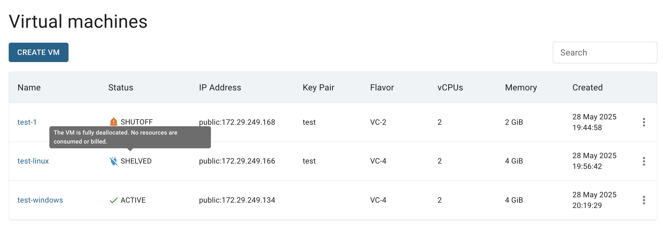Click the IP Address column header

pyautogui.click(x=220, y=87)
